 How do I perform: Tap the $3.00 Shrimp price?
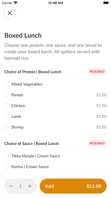click(x=101, y=127)
